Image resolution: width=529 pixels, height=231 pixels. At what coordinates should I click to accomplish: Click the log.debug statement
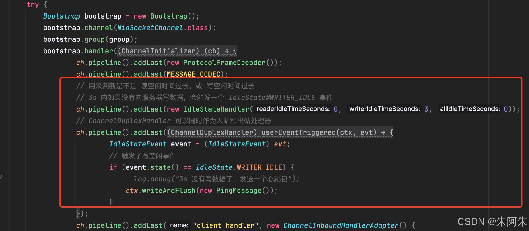[217, 179]
